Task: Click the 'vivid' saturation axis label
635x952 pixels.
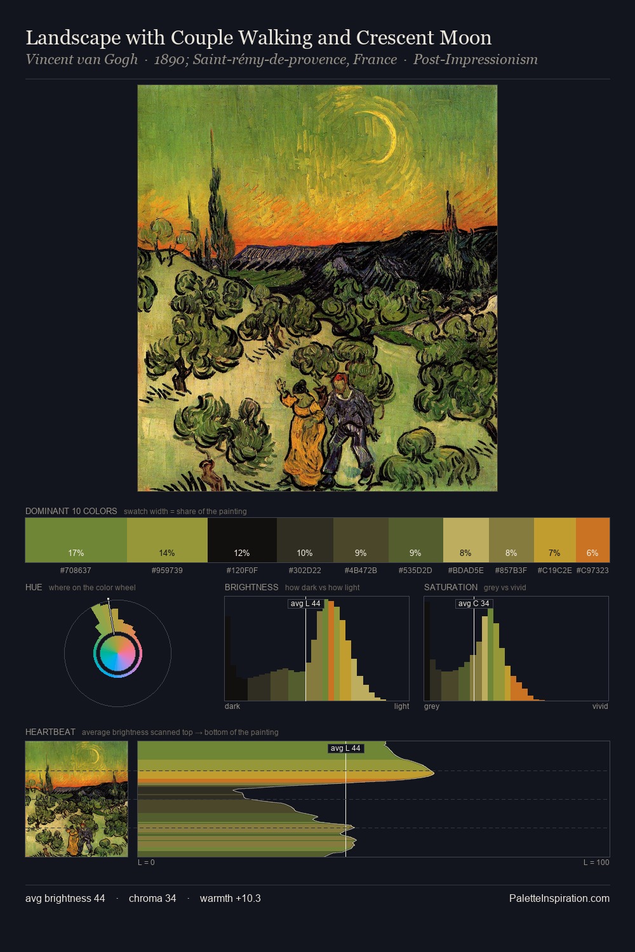Action: point(600,706)
